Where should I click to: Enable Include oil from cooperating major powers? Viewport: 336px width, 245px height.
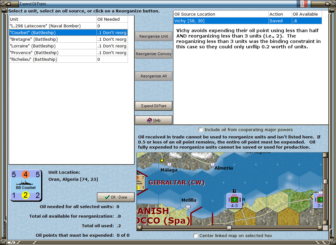coord(200,130)
